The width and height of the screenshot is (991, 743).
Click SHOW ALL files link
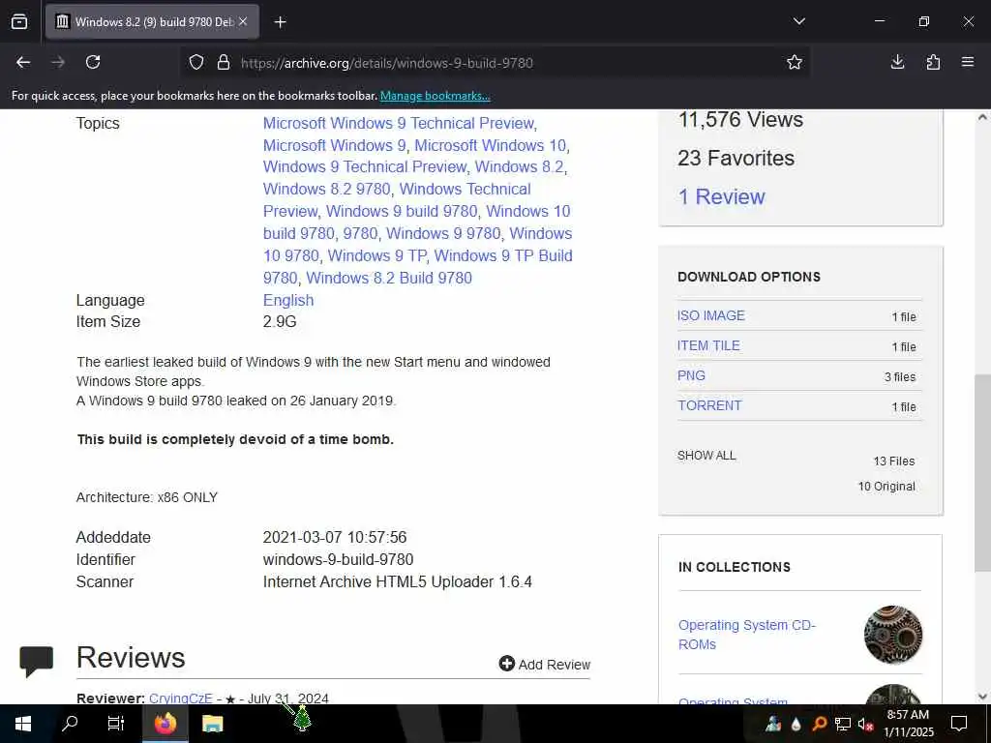pyautogui.click(x=706, y=456)
